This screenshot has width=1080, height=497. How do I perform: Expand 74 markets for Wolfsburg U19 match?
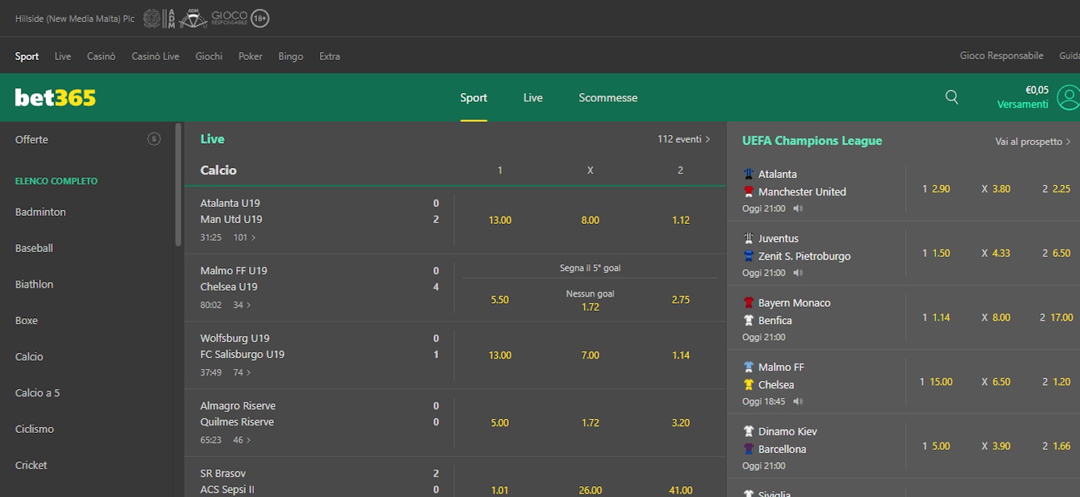(242, 372)
